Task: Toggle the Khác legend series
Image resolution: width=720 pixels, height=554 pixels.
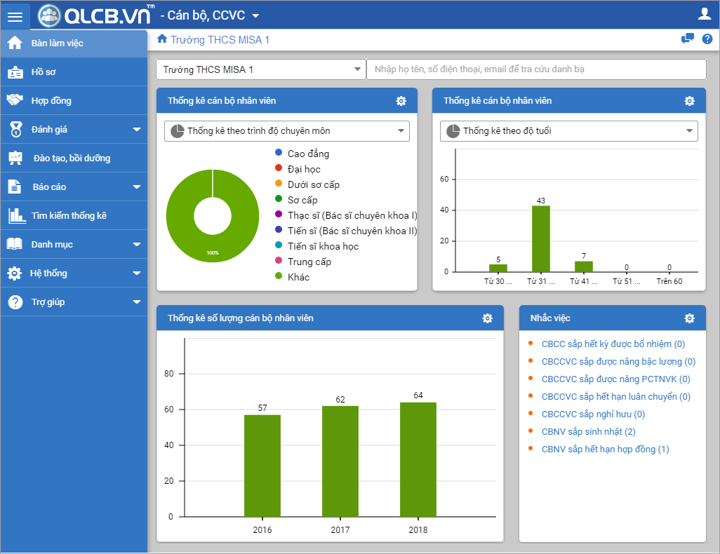Action: (293, 277)
